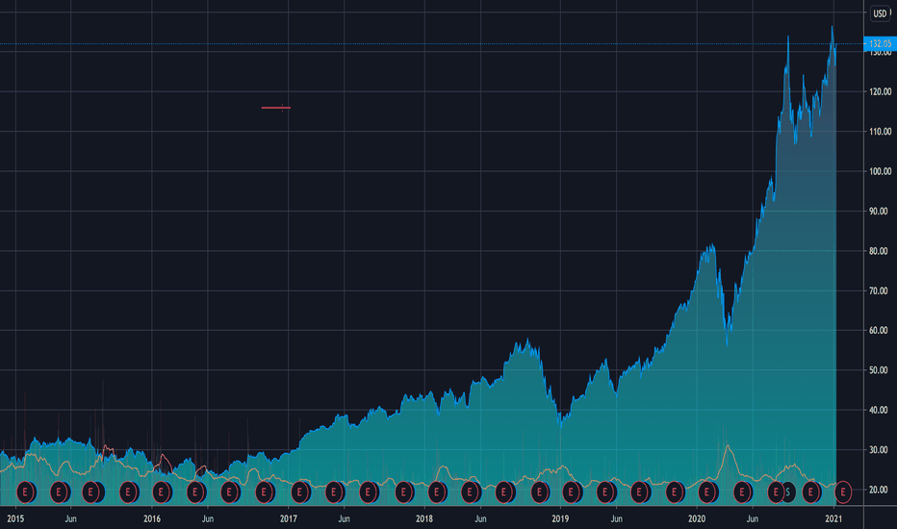Click the 2021 label on time axis
897x529 pixels.
point(833,518)
